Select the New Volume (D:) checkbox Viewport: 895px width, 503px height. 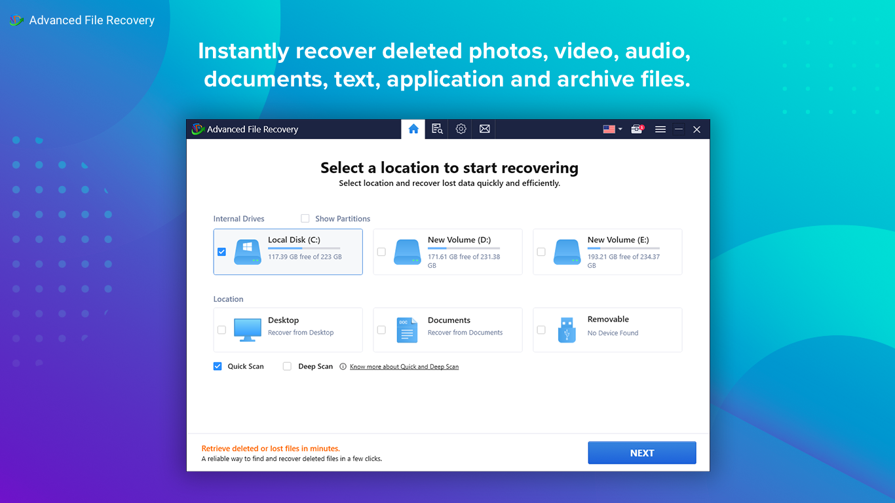381,251
